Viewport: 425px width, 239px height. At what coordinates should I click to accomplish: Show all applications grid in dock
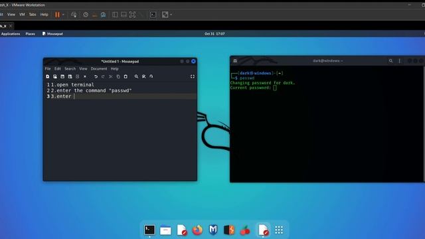[x=279, y=230]
